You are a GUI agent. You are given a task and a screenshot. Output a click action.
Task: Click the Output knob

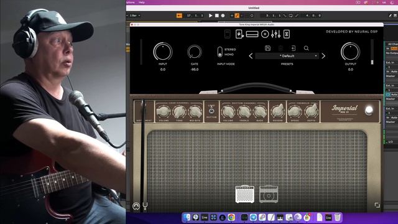click(350, 52)
